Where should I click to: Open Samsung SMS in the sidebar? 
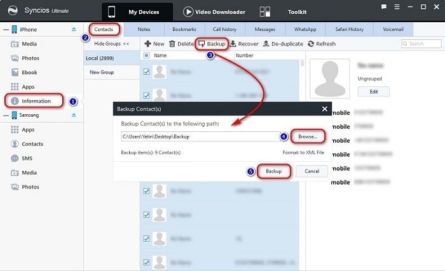(x=28, y=158)
